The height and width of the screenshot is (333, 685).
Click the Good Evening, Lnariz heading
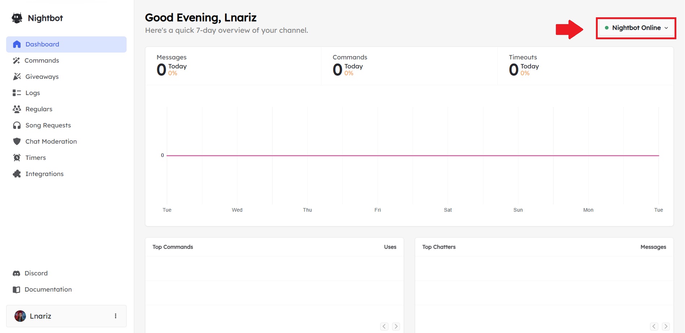(201, 18)
